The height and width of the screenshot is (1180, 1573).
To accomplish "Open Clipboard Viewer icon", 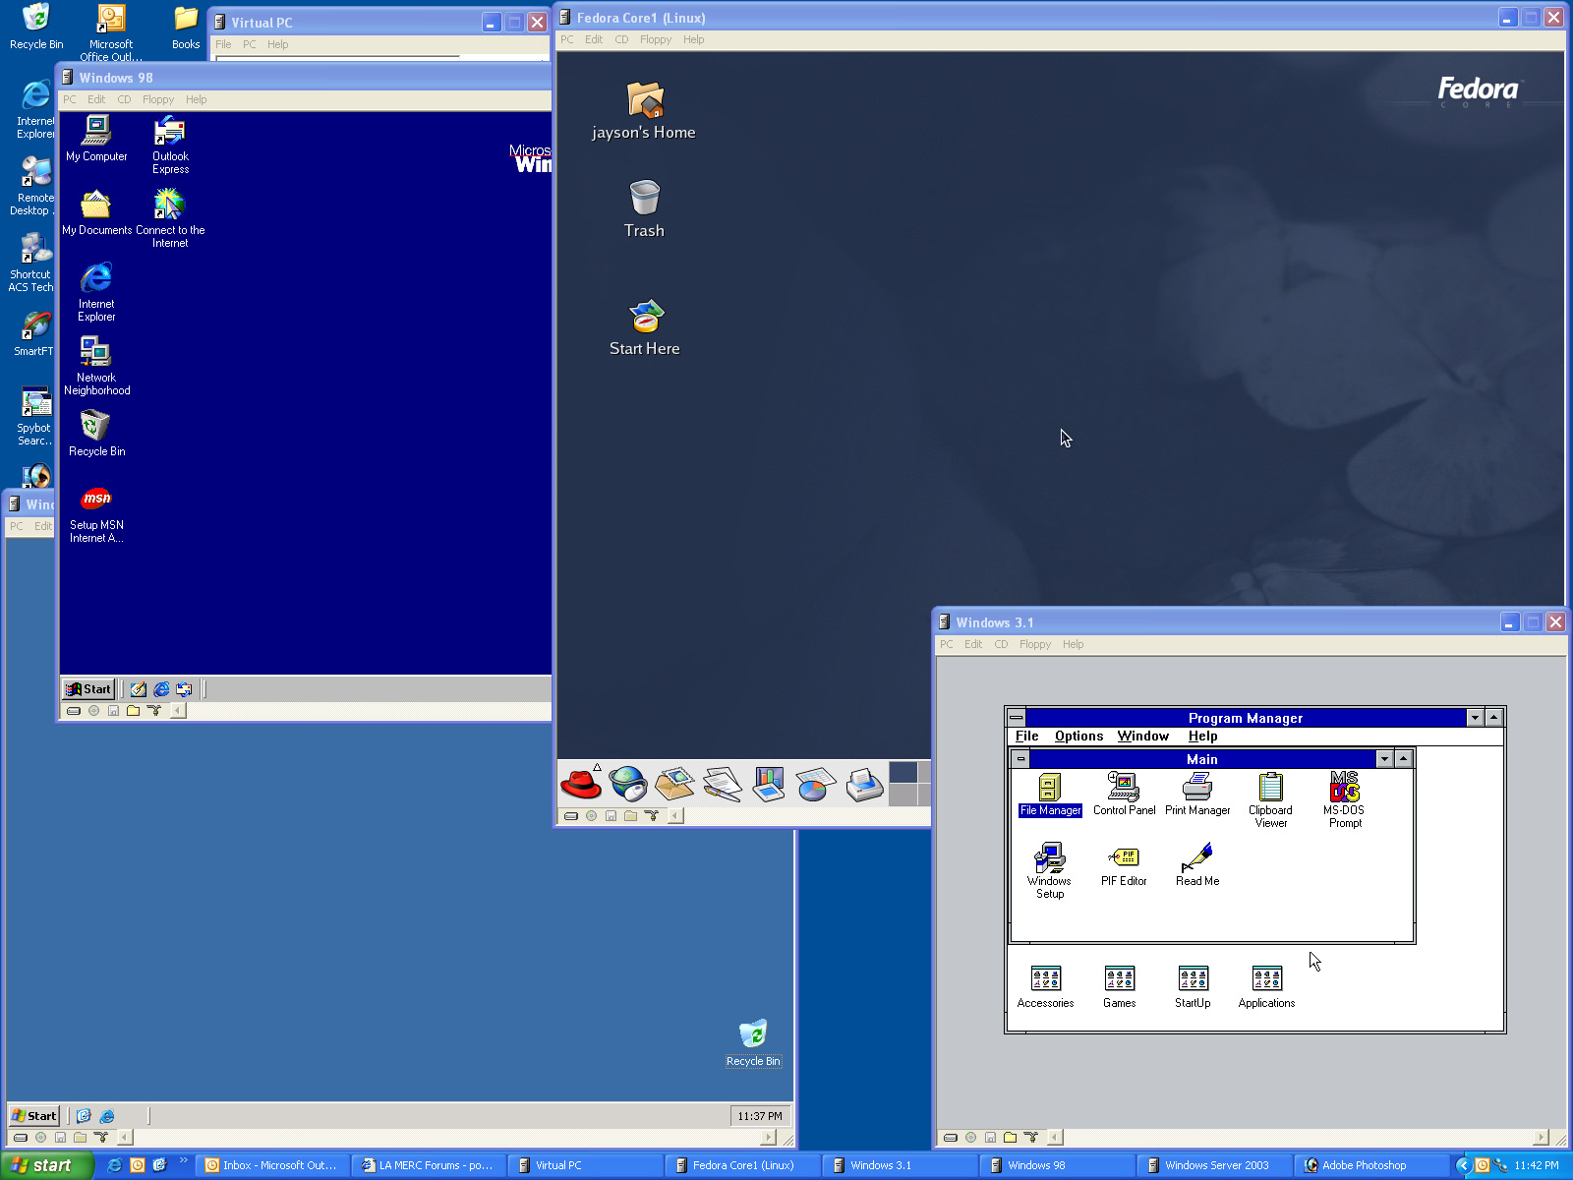I will pos(1270,800).
